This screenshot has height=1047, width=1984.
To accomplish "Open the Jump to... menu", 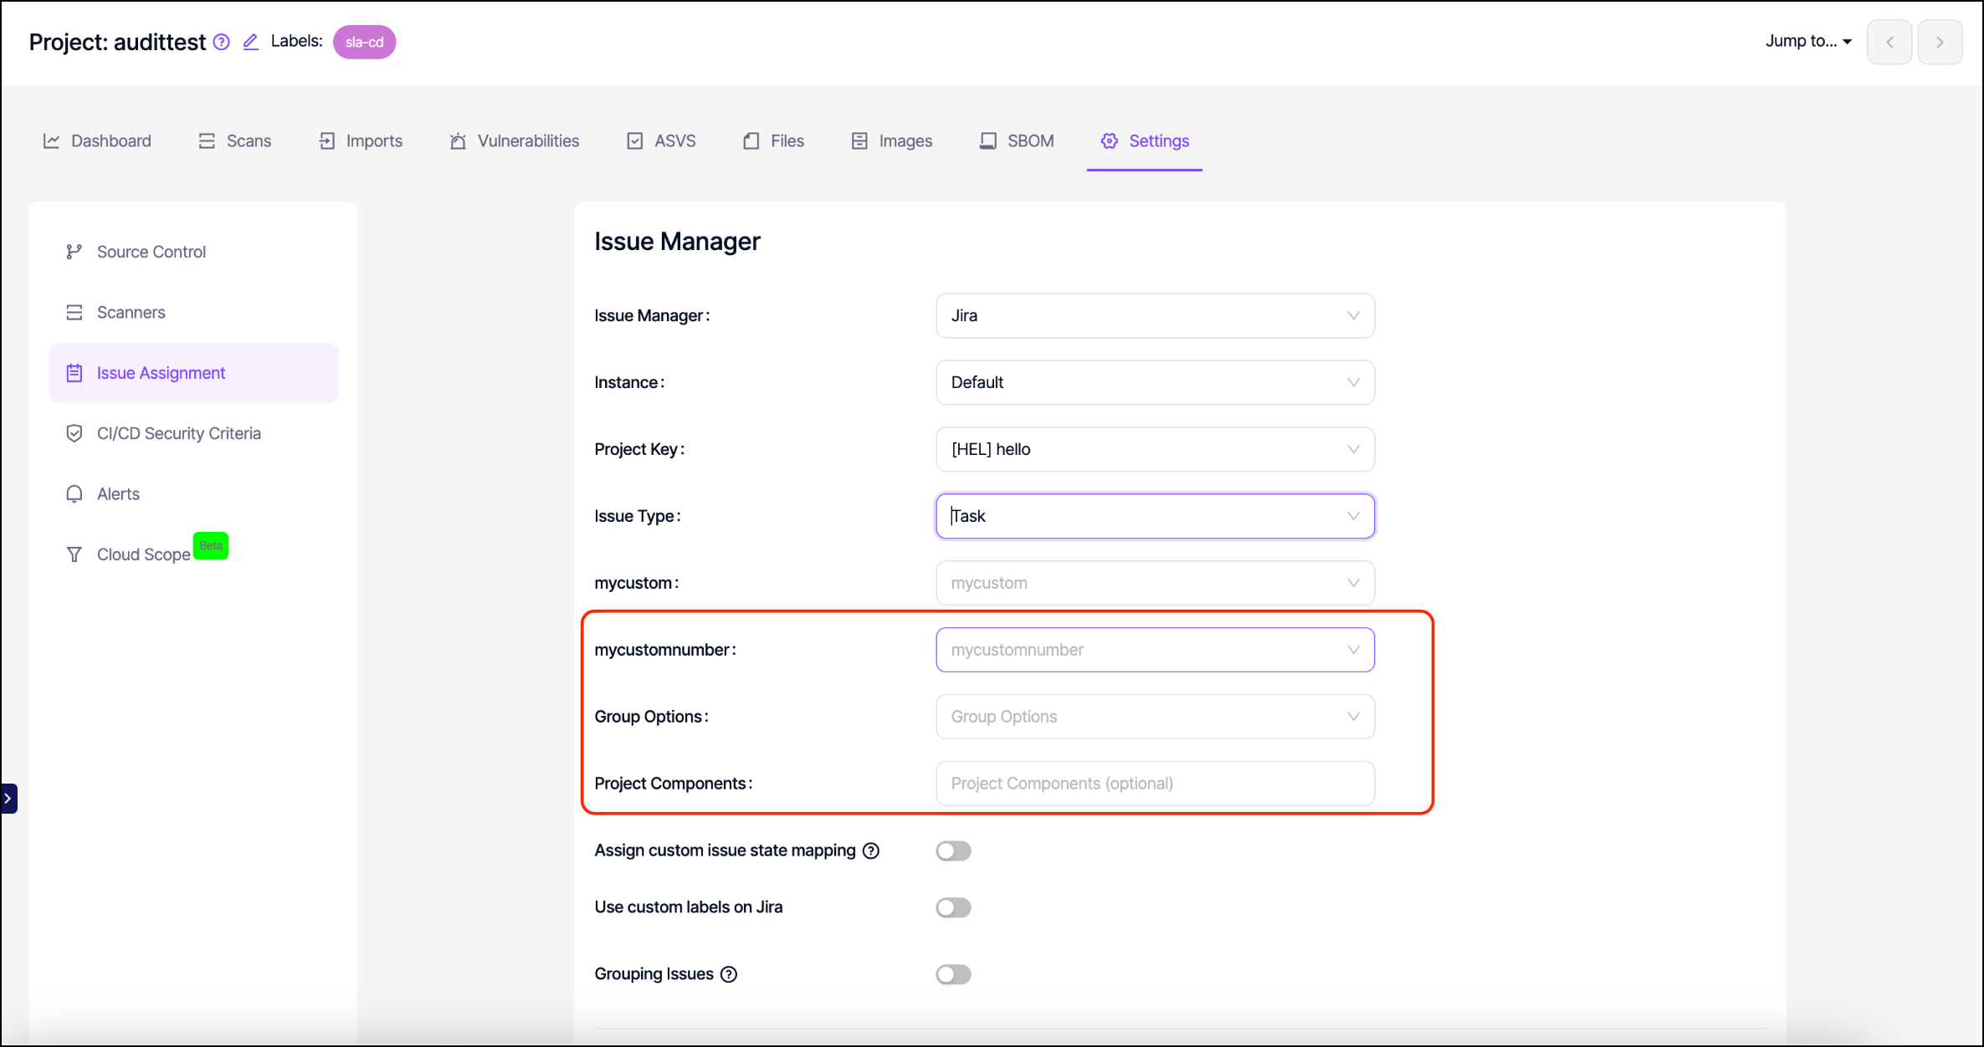I will (x=1807, y=41).
